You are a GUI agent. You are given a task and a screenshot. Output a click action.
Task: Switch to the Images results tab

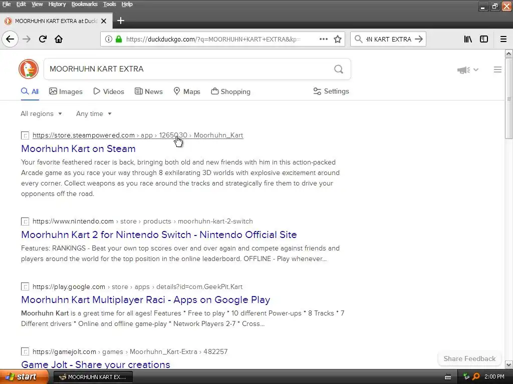coord(66,91)
